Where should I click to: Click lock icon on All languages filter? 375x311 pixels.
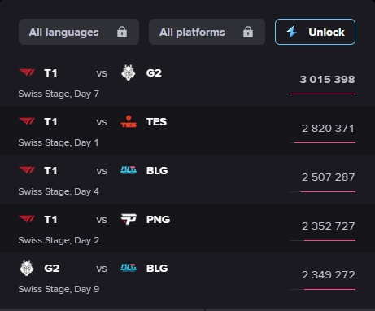[x=122, y=32]
